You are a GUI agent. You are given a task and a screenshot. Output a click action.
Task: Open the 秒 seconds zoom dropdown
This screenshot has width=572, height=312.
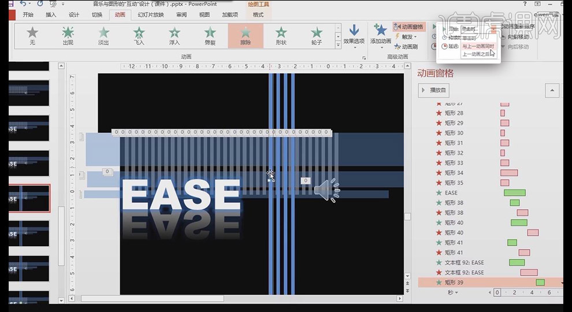click(452, 292)
